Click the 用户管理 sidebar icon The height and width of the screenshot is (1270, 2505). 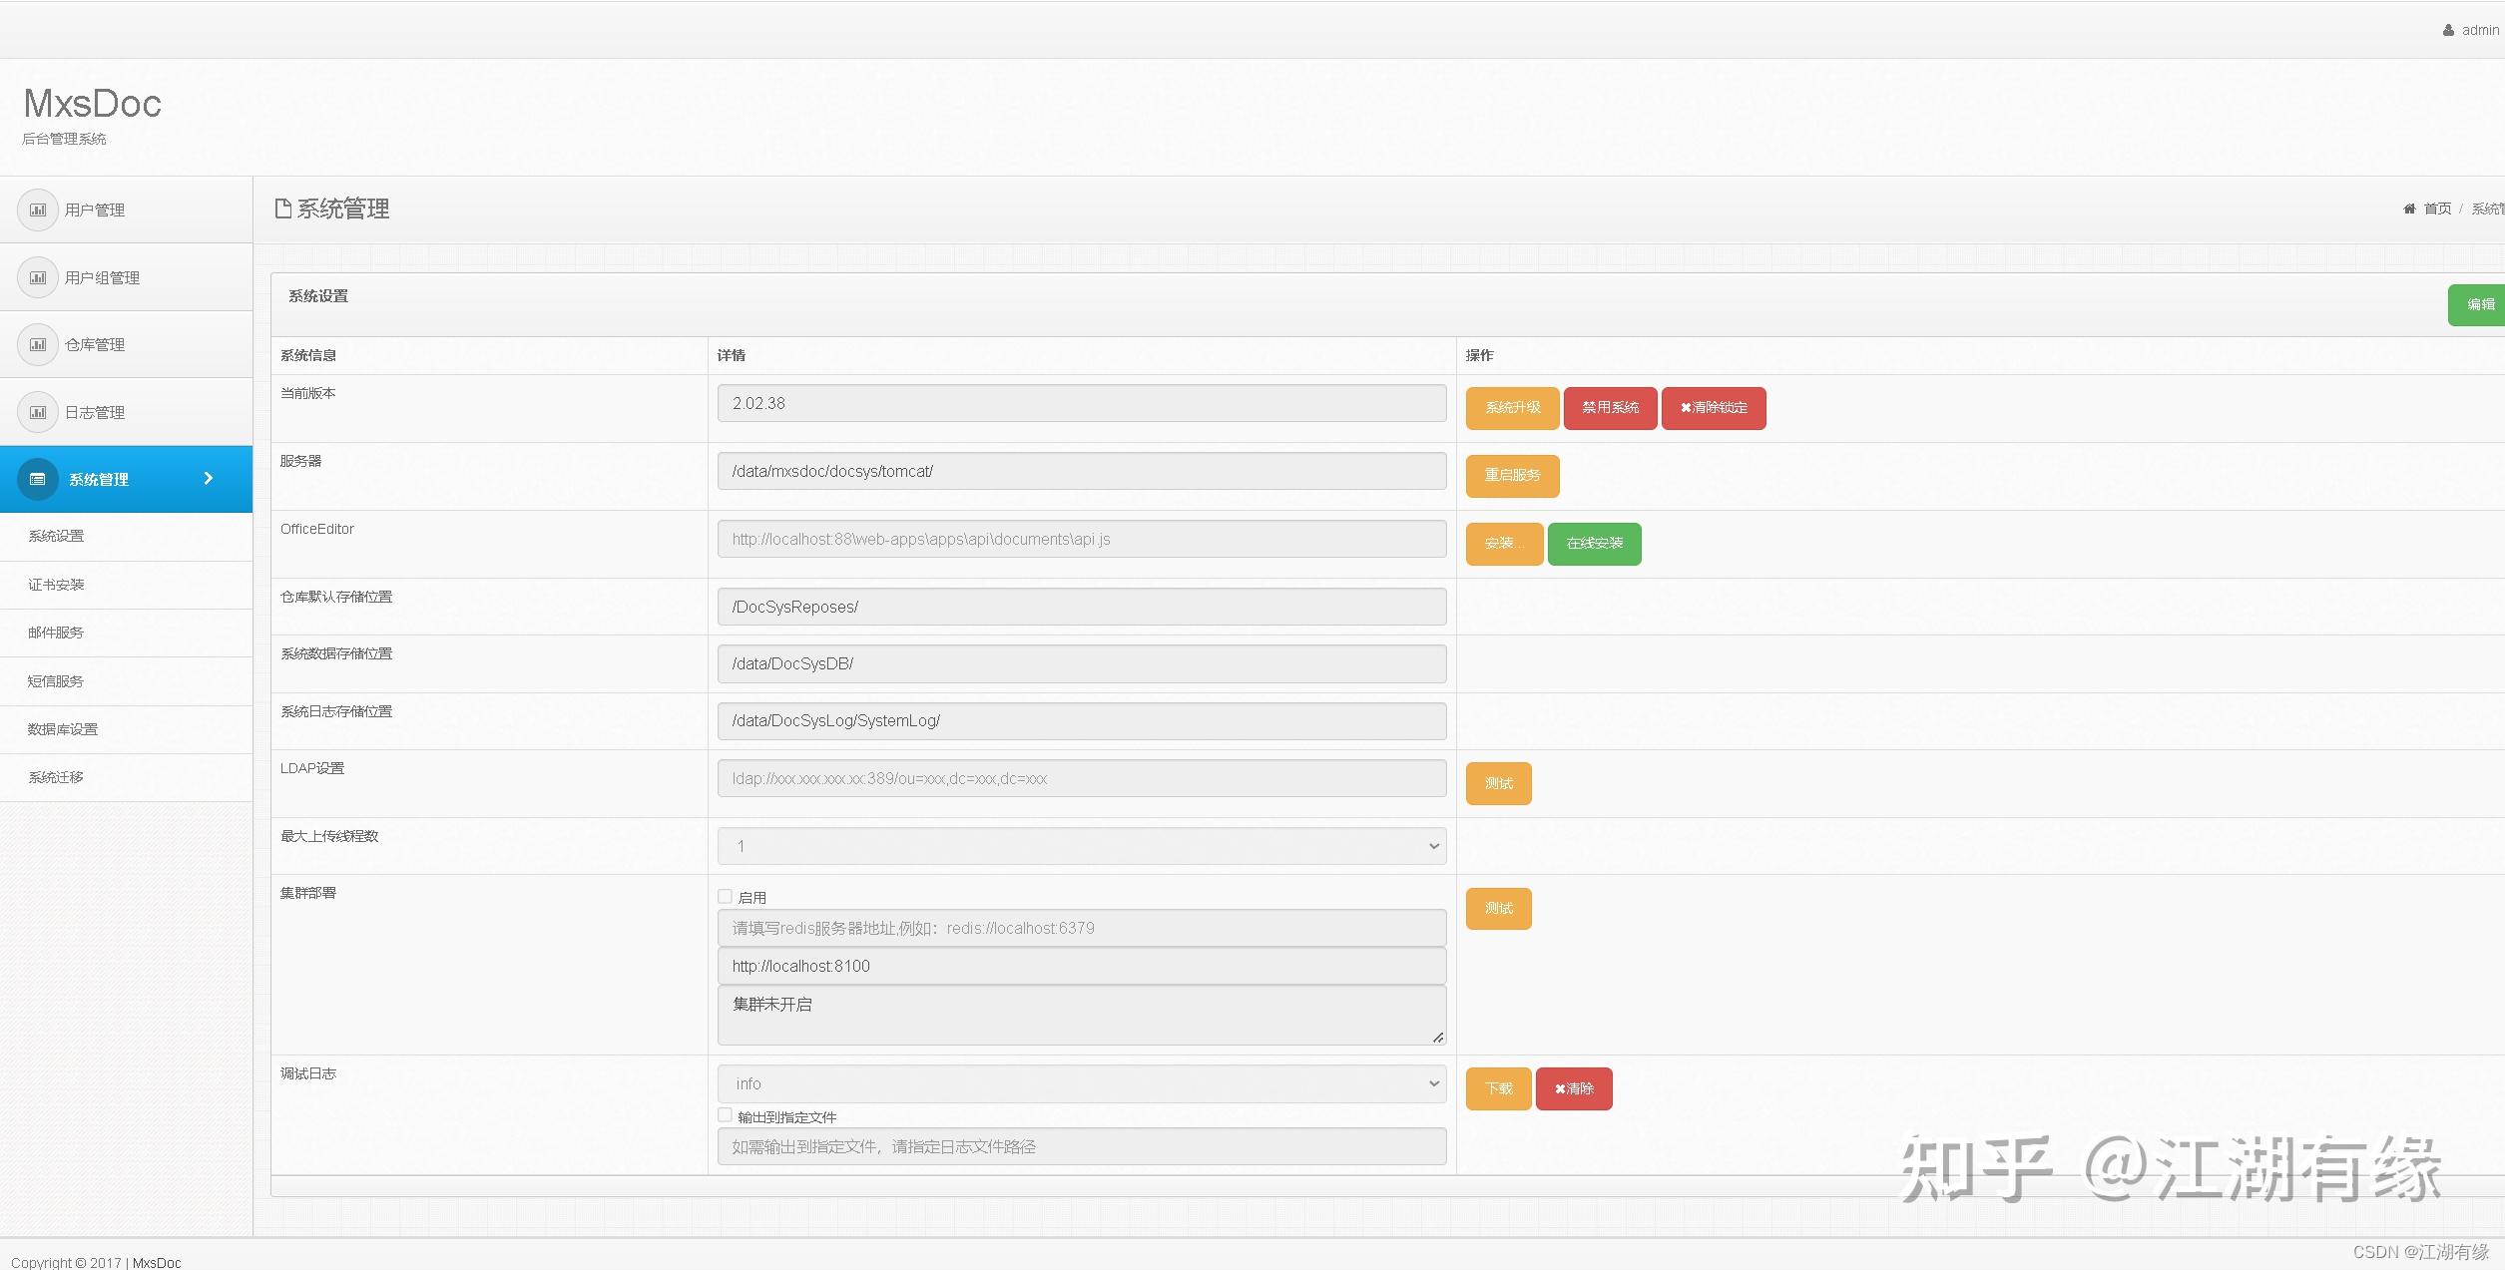[38, 211]
